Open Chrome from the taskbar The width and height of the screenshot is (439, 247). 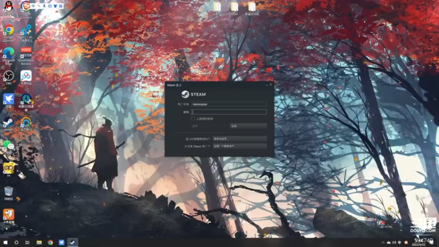50,243
